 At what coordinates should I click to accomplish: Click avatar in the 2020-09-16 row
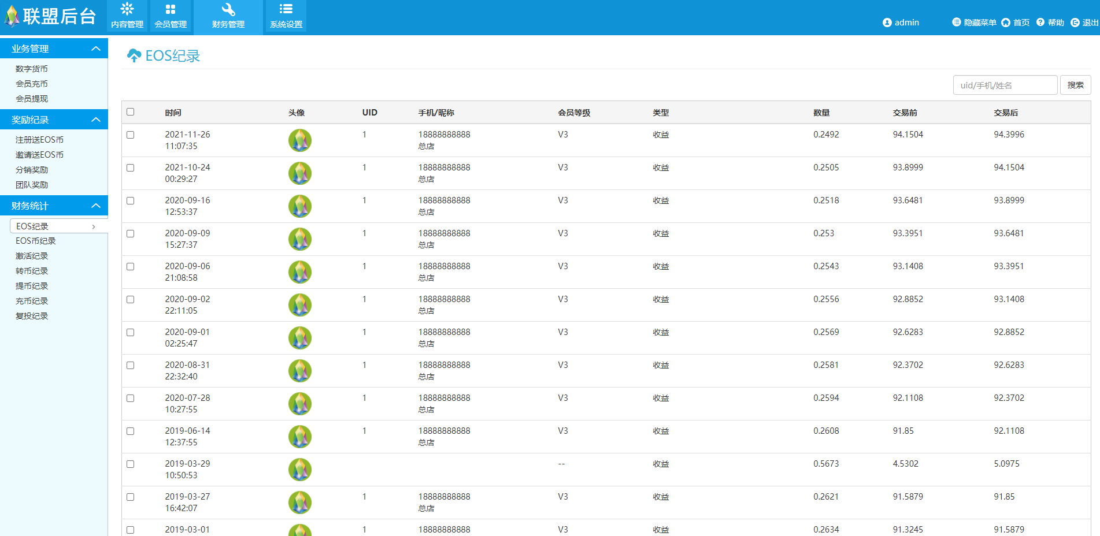pos(300,206)
